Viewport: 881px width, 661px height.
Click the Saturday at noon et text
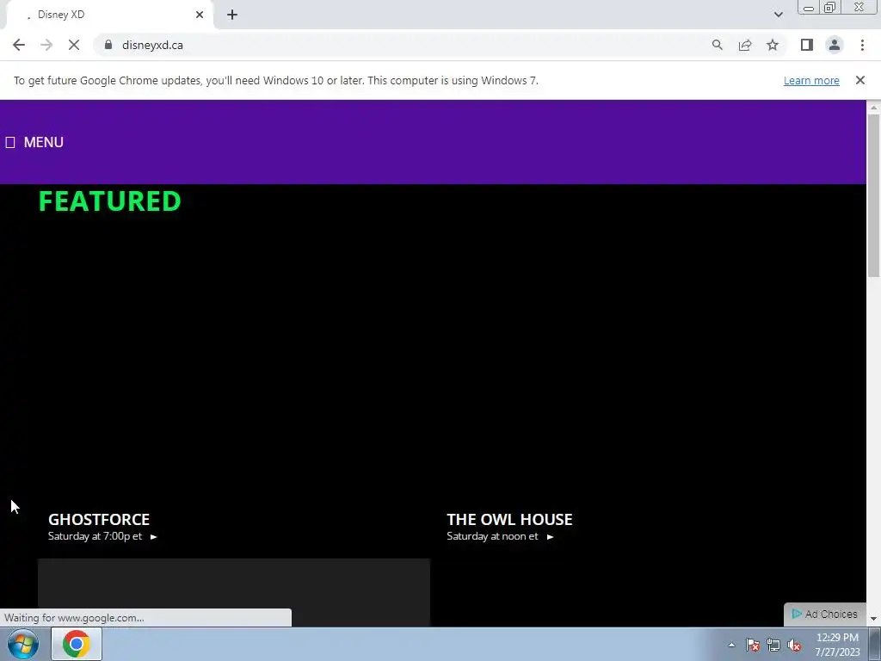click(x=492, y=536)
